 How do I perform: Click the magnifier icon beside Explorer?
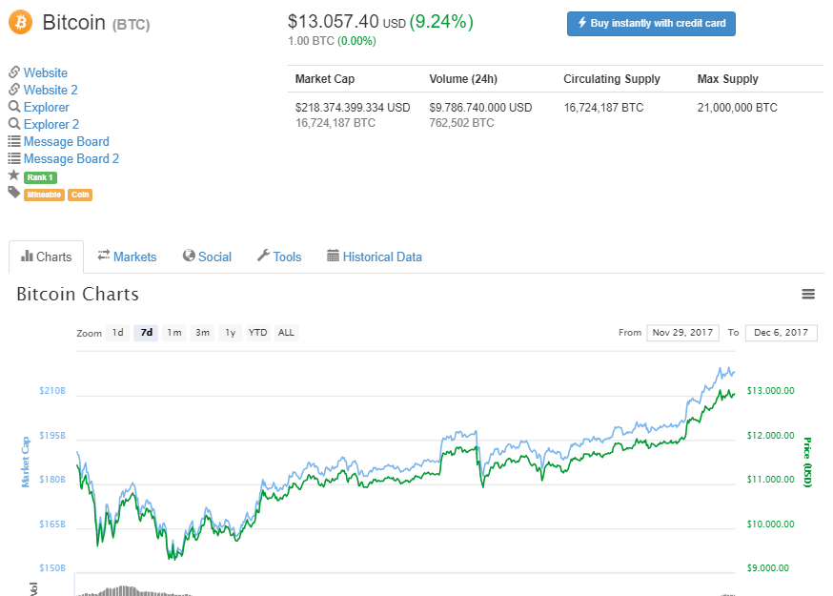14,107
